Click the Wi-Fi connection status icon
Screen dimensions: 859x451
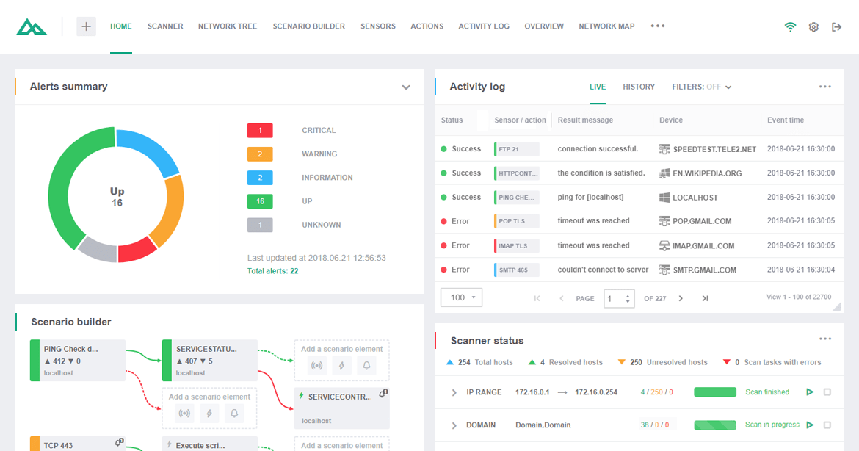(790, 27)
